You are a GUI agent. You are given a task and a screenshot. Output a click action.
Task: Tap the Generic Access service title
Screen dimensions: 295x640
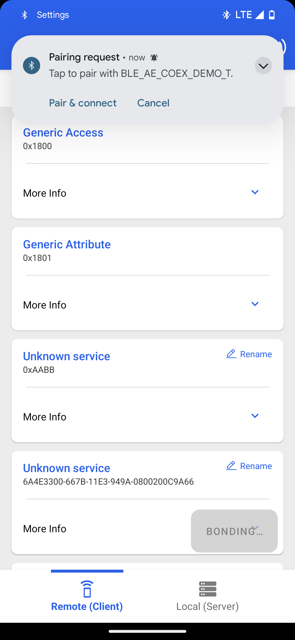click(x=63, y=133)
